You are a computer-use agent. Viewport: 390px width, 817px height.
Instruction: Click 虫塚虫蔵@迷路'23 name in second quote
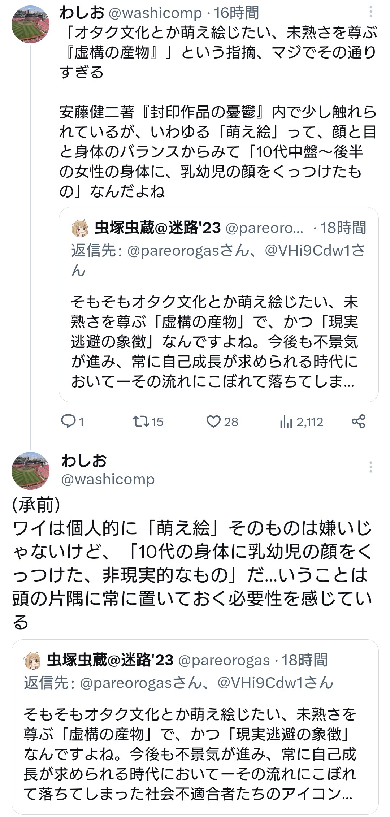[110, 660]
